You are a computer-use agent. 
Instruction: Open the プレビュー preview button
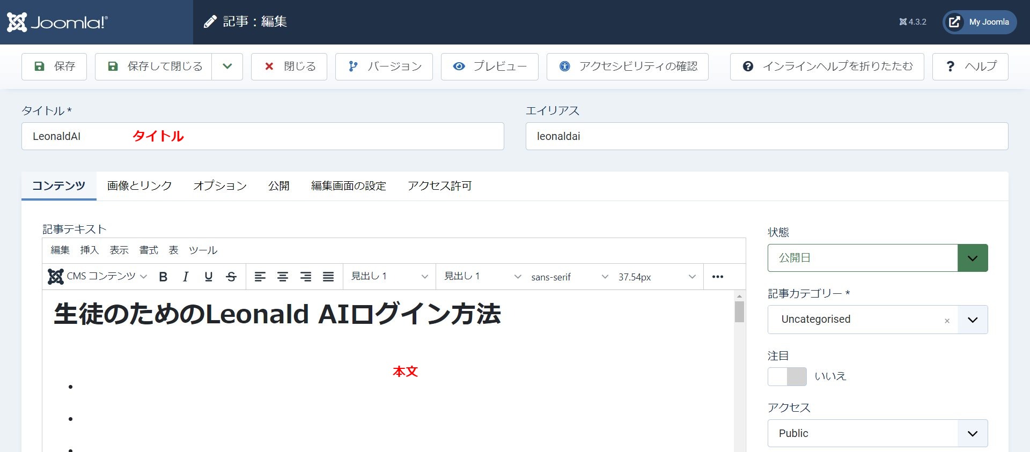(x=489, y=66)
